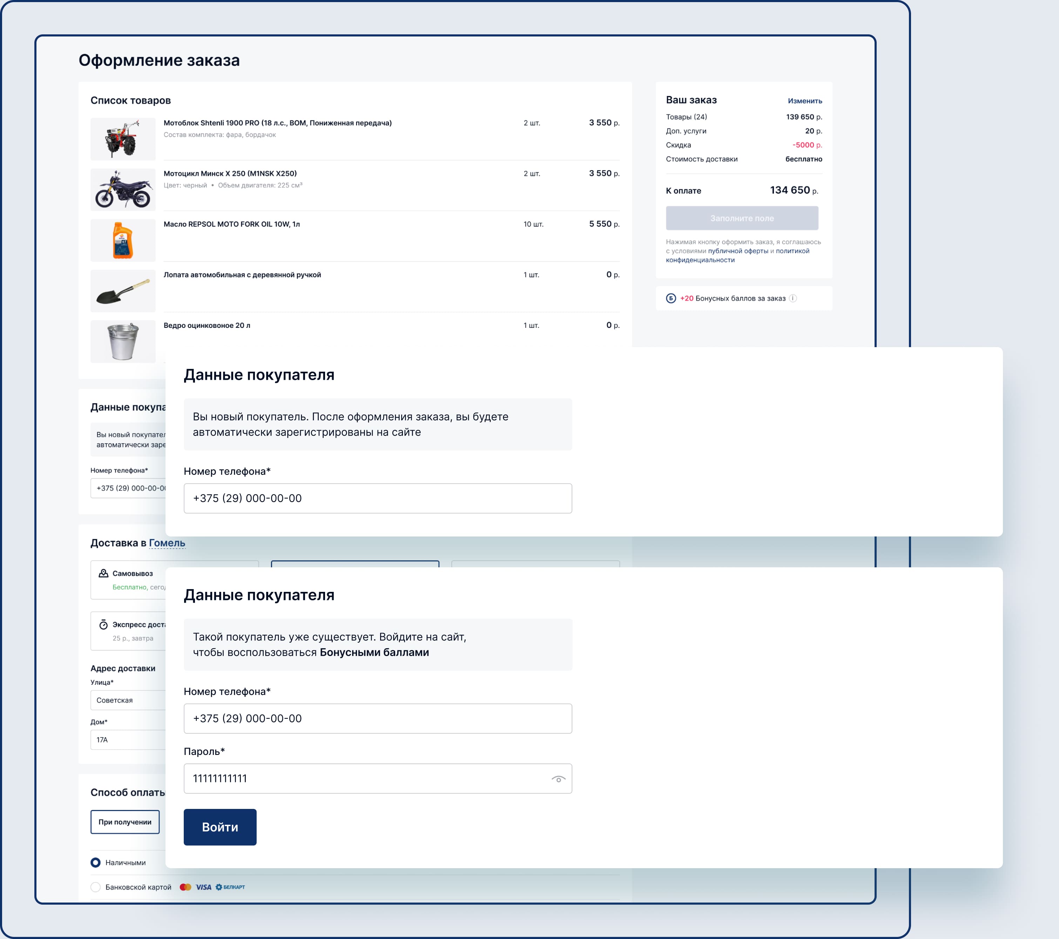Viewport: 1059px width, 939px height.
Task: Click the Minsk X 250 motorcycle thumbnail
Action: click(x=123, y=190)
